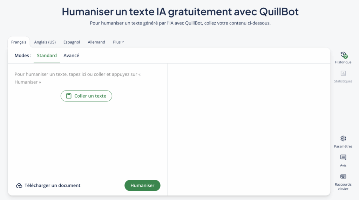Viewport: 359px width, 200px height.
Task: Select the Standard mode
Action: click(x=47, y=56)
